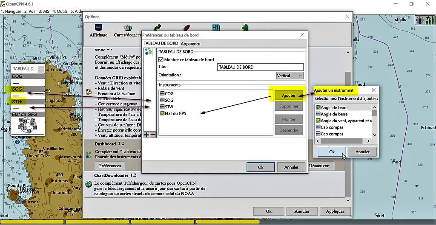Click the OpenCPN application title icon
The height and width of the screenshot is (225, 436).
[x=3, y=4]
